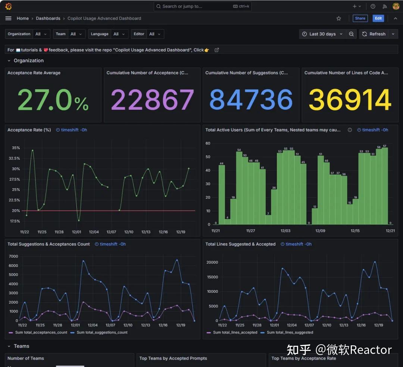403x367 pixels.
Task: Click the Grafana logo icon
Action: coord(8,6)
